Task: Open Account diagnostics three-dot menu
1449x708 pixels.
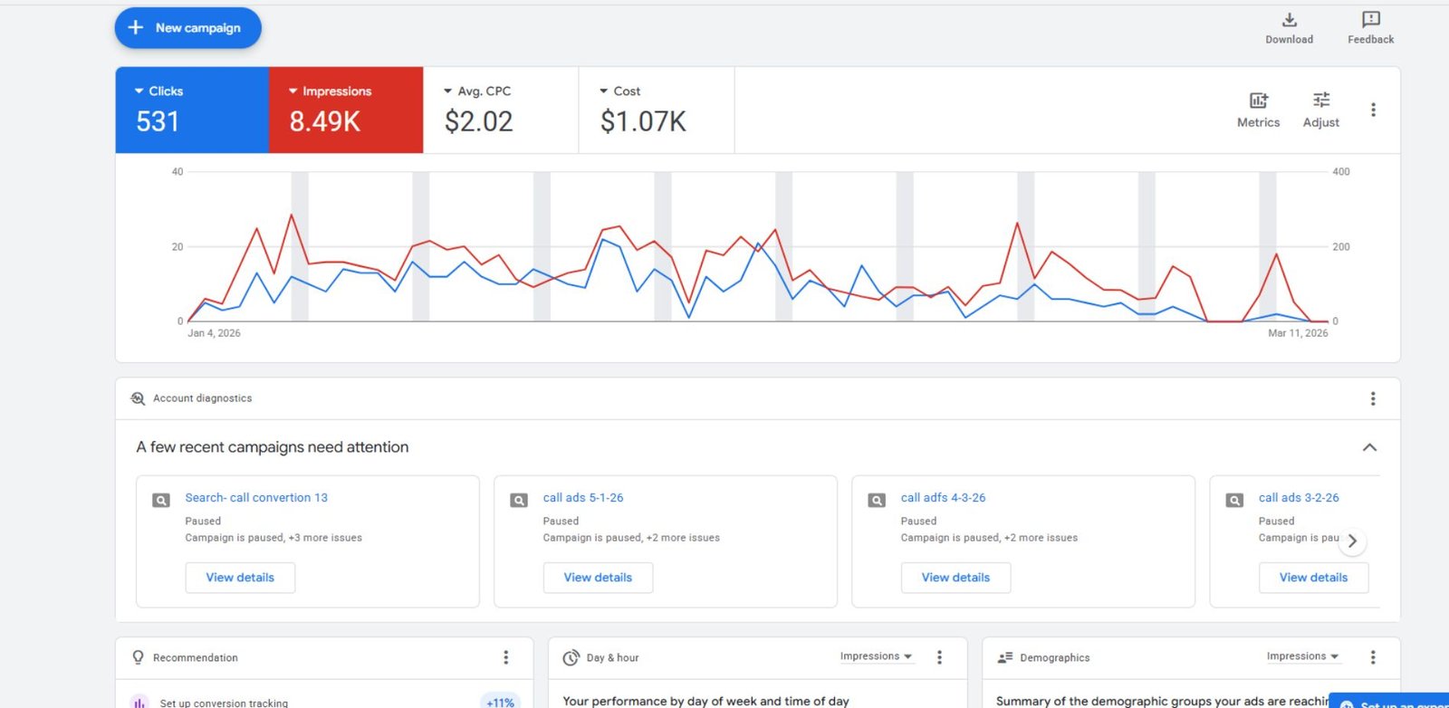Action: tap(1373, 398)
